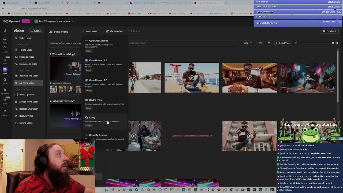The width and height of the screenshot is (343, 193).
Task: Choose Kling model option
Action: point(105,121)
